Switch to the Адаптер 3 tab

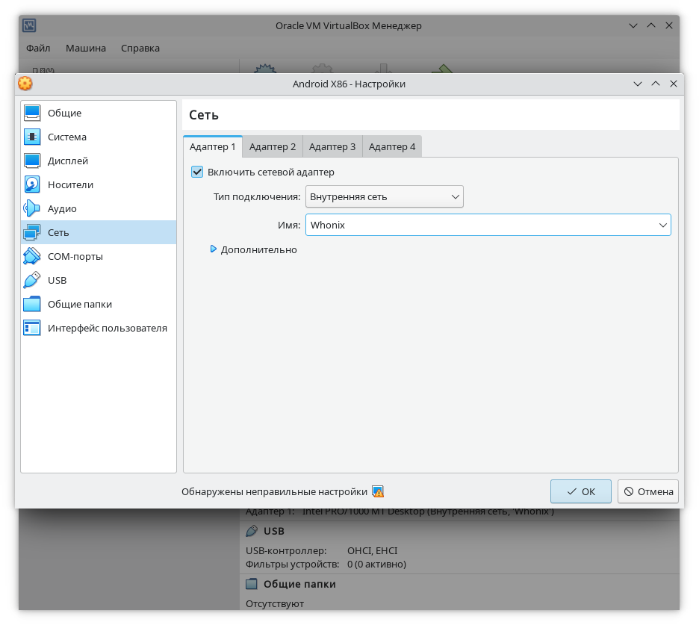pyautogui.click(x=332, y=147)
